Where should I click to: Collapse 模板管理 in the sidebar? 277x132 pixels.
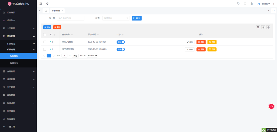click(x=18, y=36)
